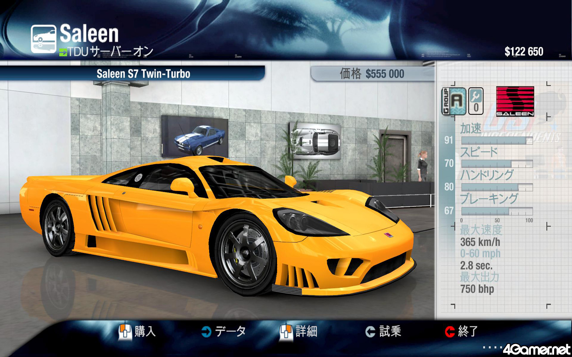Click the $122 650 cash balance
Image resolution: width=572 pixels, height=357 pixels.
524,52
